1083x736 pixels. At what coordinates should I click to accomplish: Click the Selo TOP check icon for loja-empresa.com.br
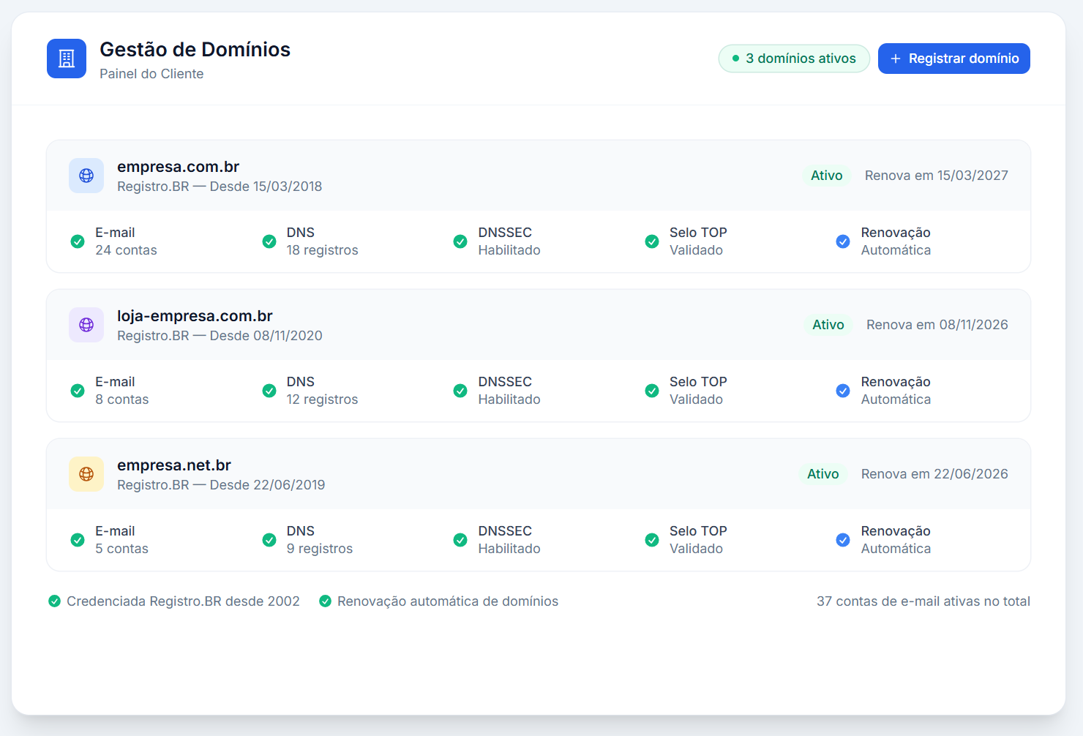[651, 391]
